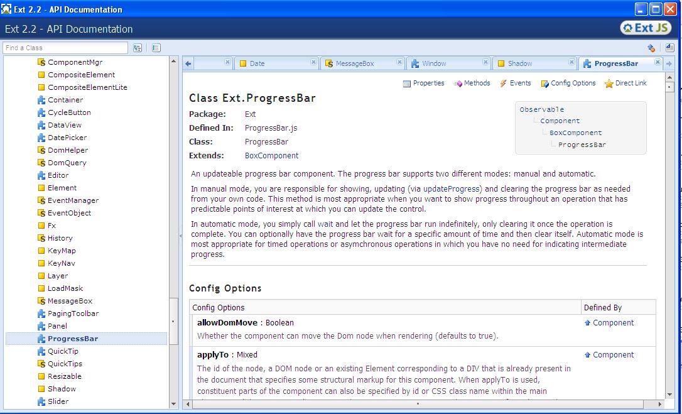Open Observable in the inheritance tree
Screen dimensions: 682x414
[541, 110]
